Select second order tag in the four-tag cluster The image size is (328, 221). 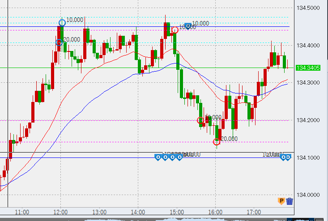click(165, 157)
